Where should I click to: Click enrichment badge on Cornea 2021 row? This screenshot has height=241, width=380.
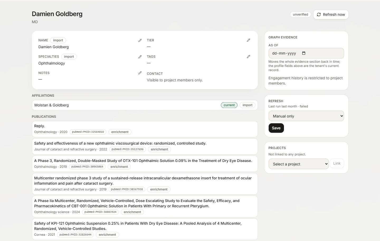tap(107, 235)
